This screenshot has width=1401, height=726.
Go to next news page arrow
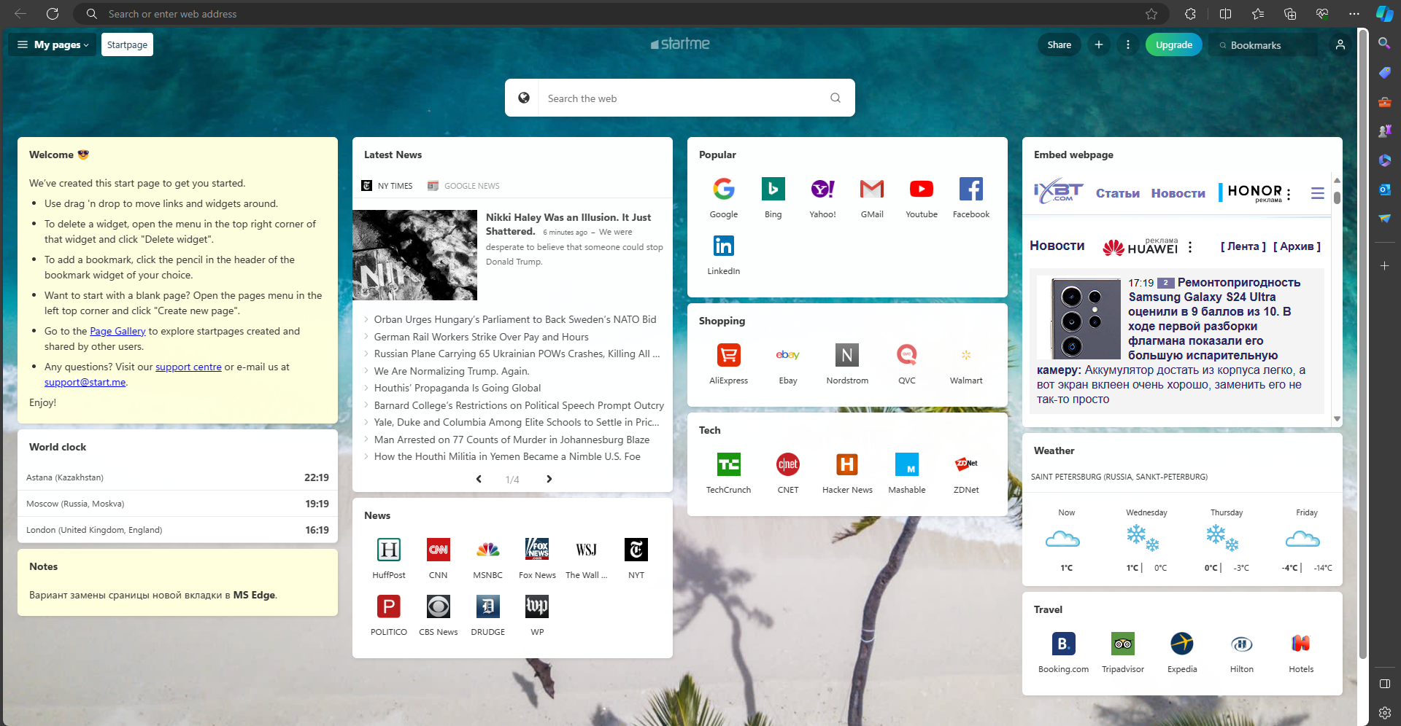[549, 479]
